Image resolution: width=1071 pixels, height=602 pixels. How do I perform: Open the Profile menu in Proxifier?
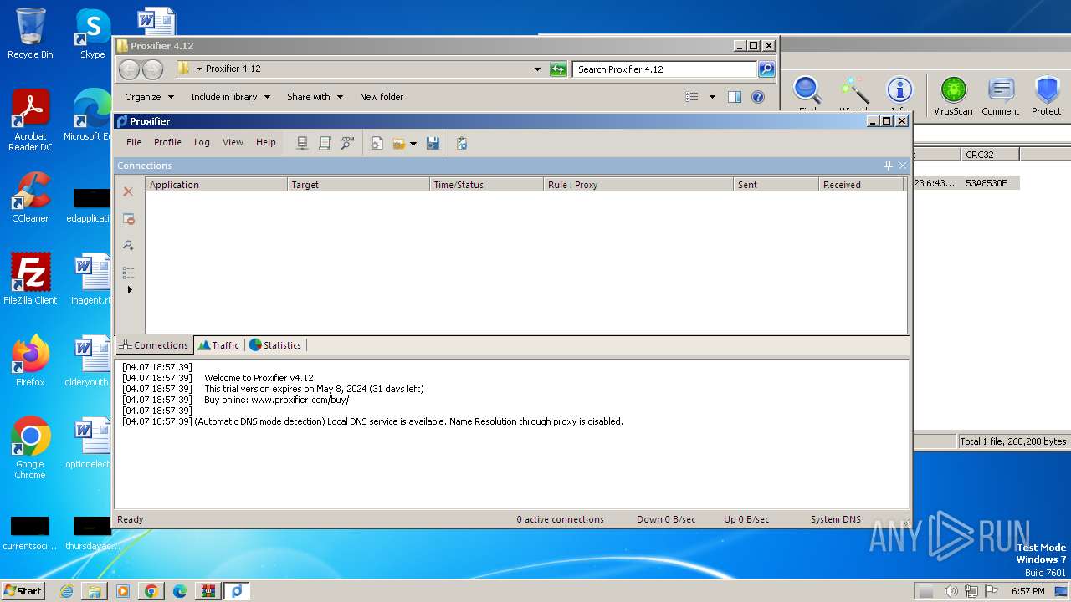point(167,142)
